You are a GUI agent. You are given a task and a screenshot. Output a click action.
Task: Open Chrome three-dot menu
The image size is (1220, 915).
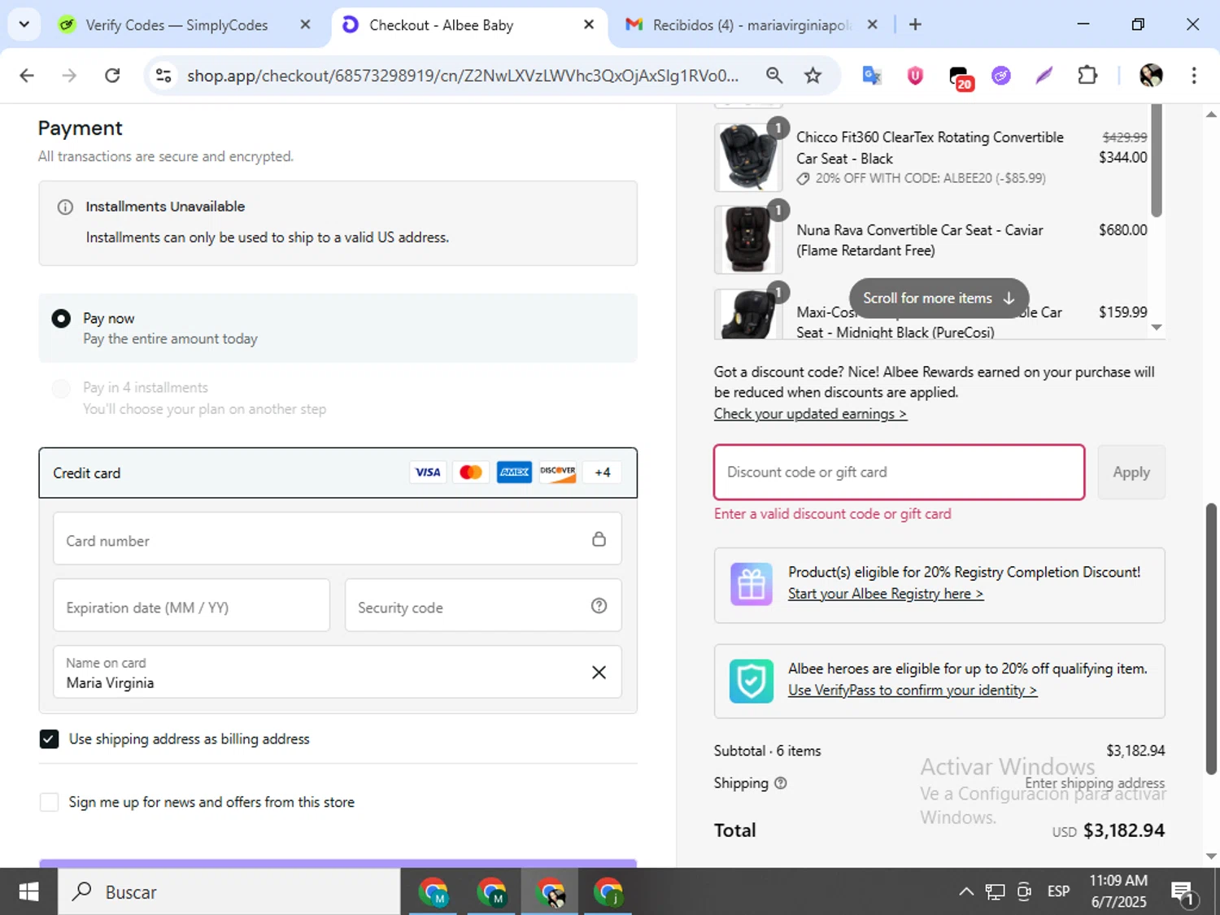1194,76
